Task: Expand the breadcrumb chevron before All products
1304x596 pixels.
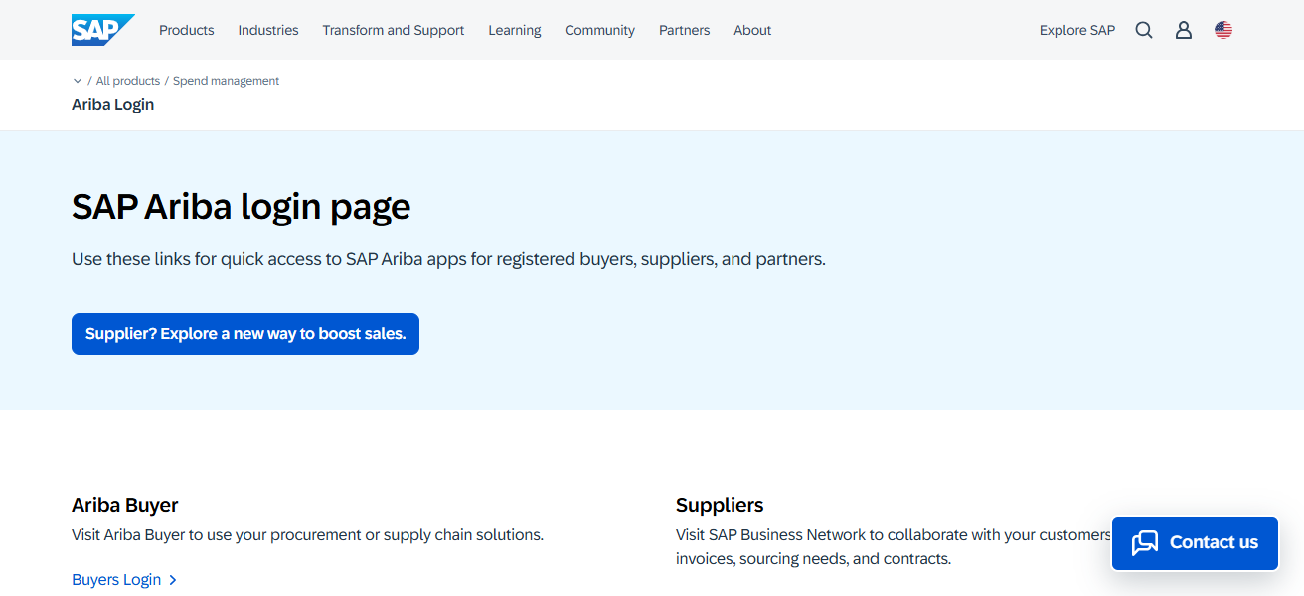Action: click(x=78, y=81)
